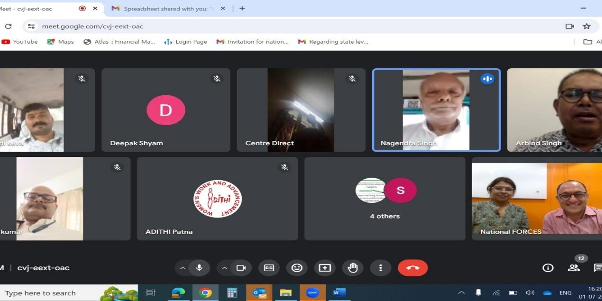Expand the audio settings arrow beside microphone

point(182,268)
